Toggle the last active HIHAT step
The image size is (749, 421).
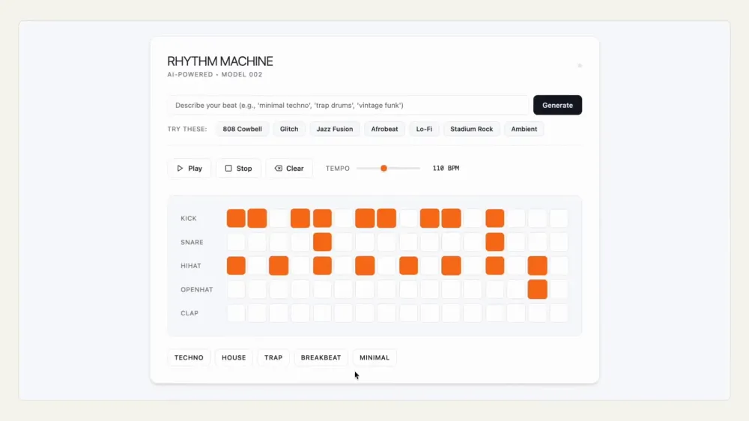point(537,266)
